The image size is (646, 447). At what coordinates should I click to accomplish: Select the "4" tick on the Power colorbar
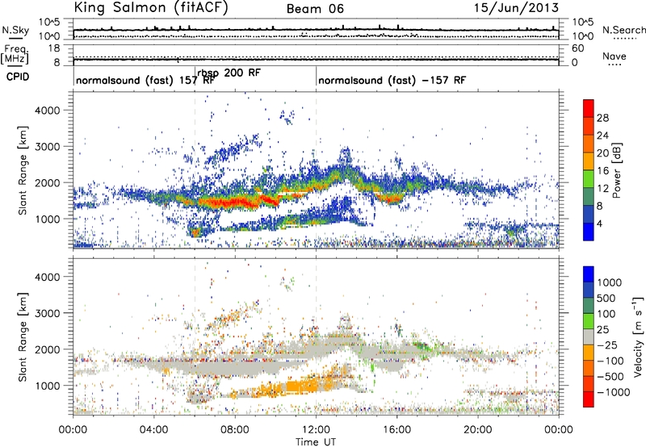(599, 223)
